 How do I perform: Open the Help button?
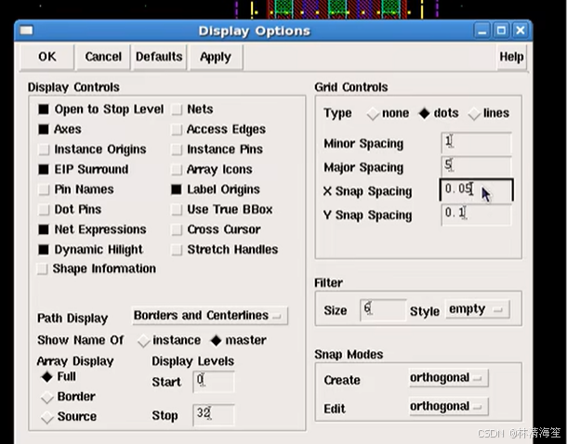[511, 57]
